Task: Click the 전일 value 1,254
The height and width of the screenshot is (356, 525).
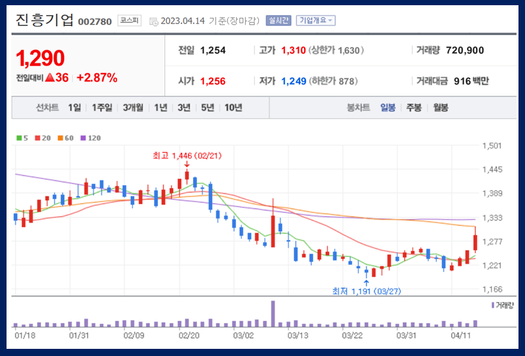Action: coord(213,51)
